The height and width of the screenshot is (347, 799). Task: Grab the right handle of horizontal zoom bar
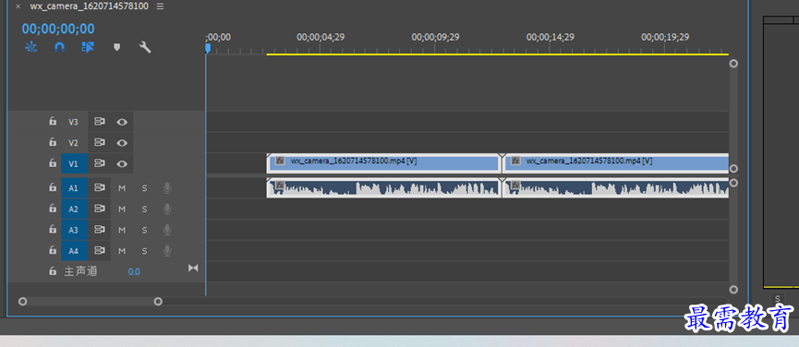(159, 301)
